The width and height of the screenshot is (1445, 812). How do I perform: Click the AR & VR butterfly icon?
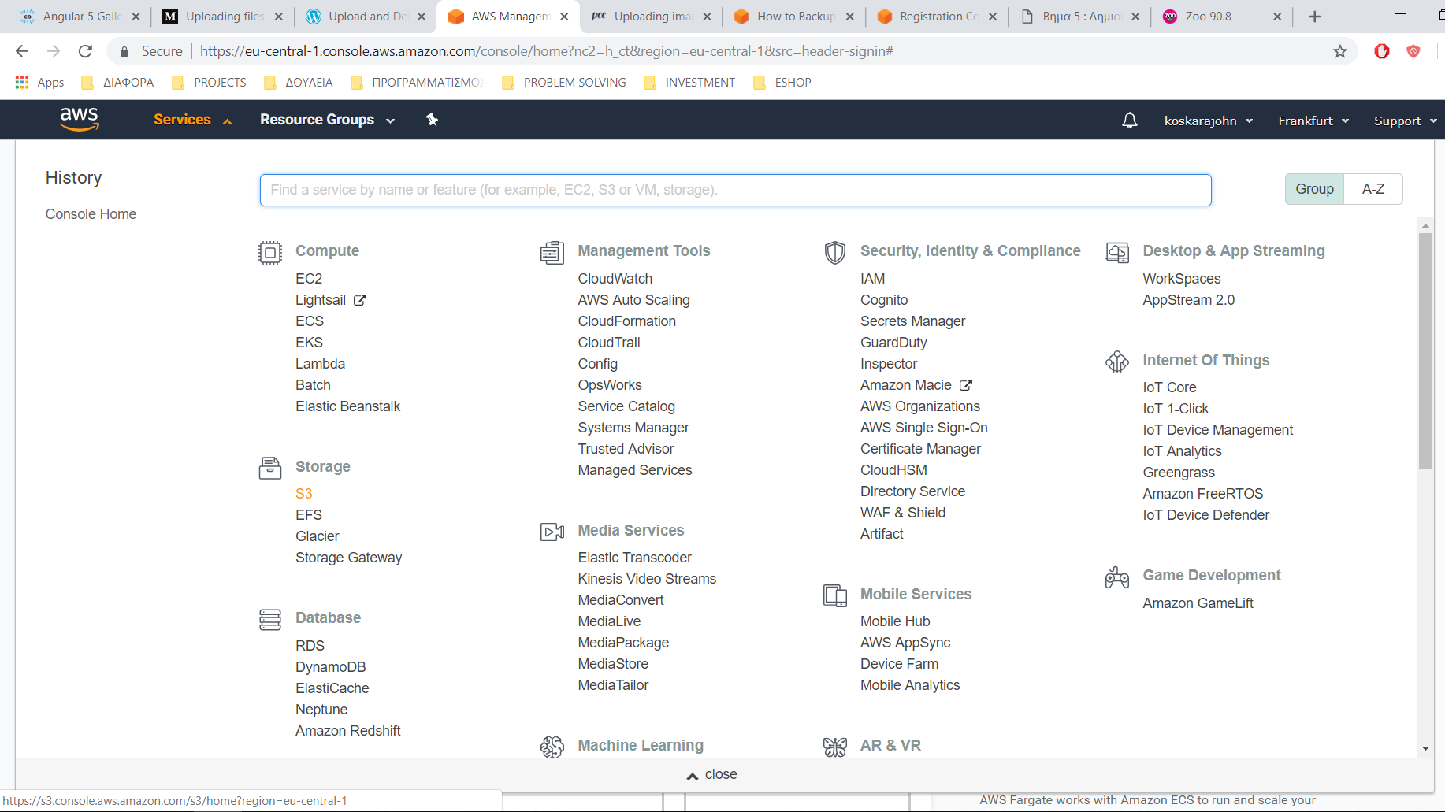[835, 746]
